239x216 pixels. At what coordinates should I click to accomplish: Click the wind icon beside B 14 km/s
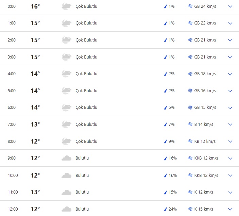click(190, 124)
